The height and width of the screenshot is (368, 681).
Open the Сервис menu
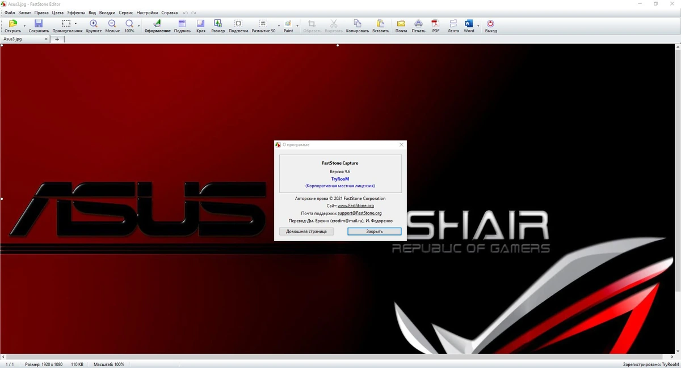pos(126,12)
